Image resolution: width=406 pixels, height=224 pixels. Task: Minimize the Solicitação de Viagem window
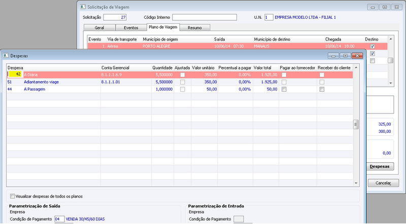coord(373,7)
